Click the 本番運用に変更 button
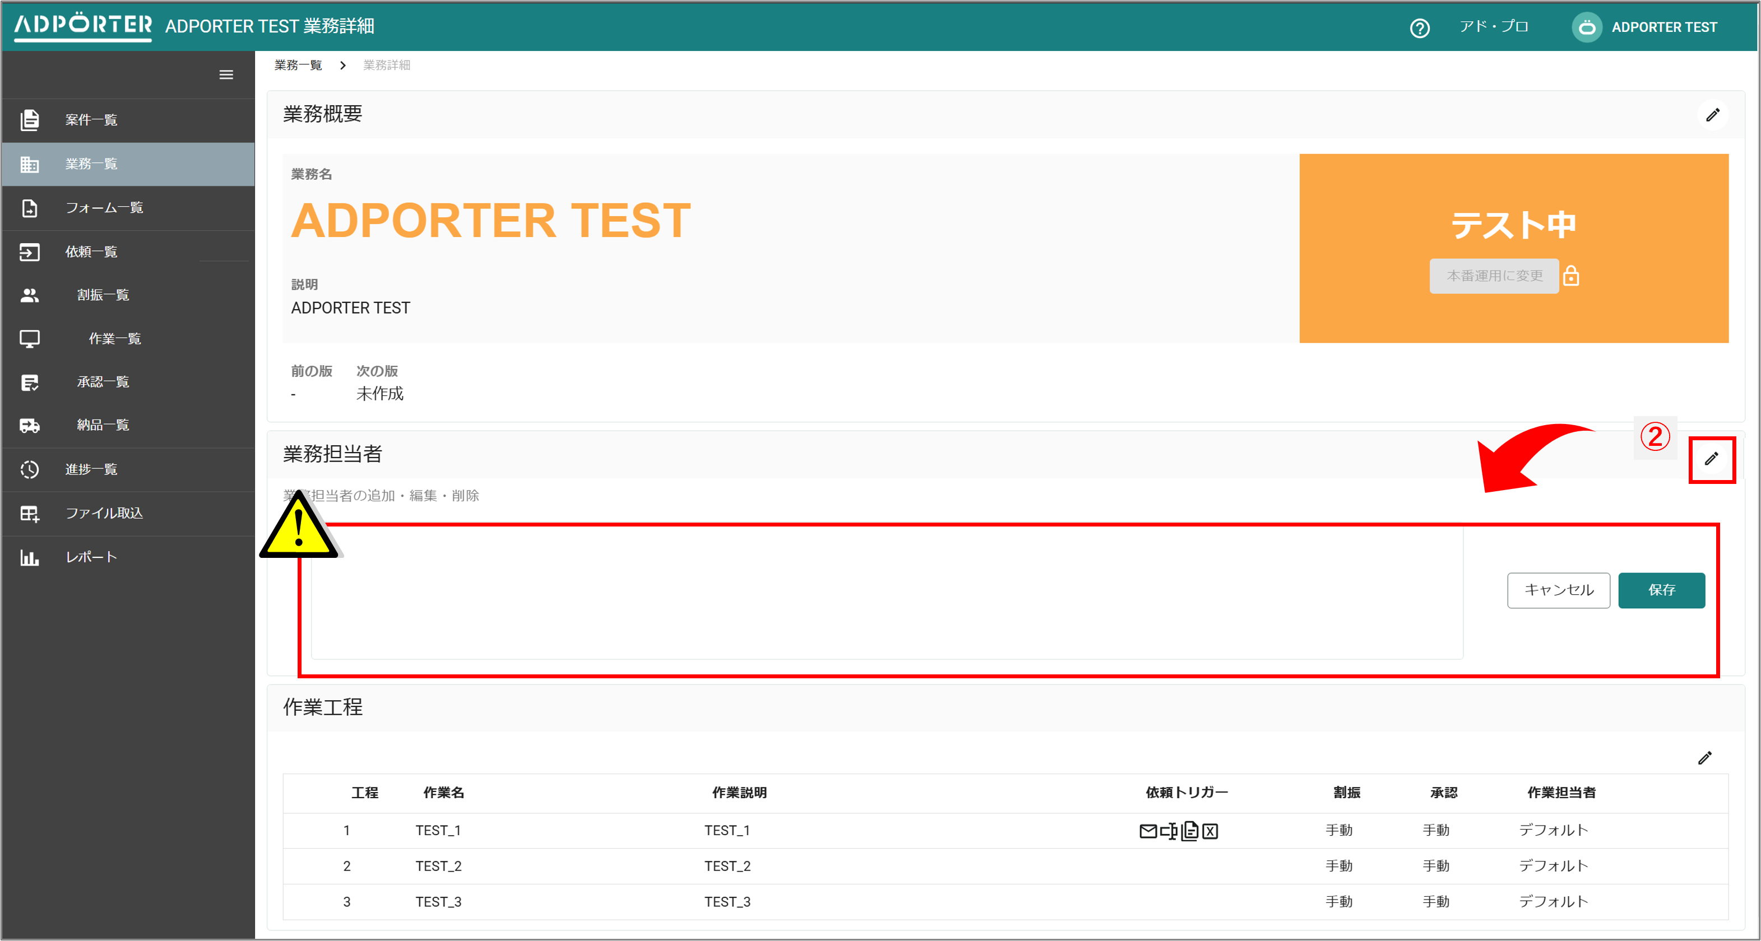The image size is (1761, 941). 1494,276
